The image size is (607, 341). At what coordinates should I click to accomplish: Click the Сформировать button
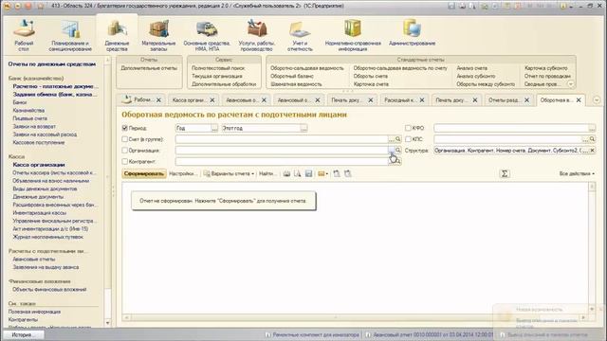pyautogui.click(x=144, y=174)
